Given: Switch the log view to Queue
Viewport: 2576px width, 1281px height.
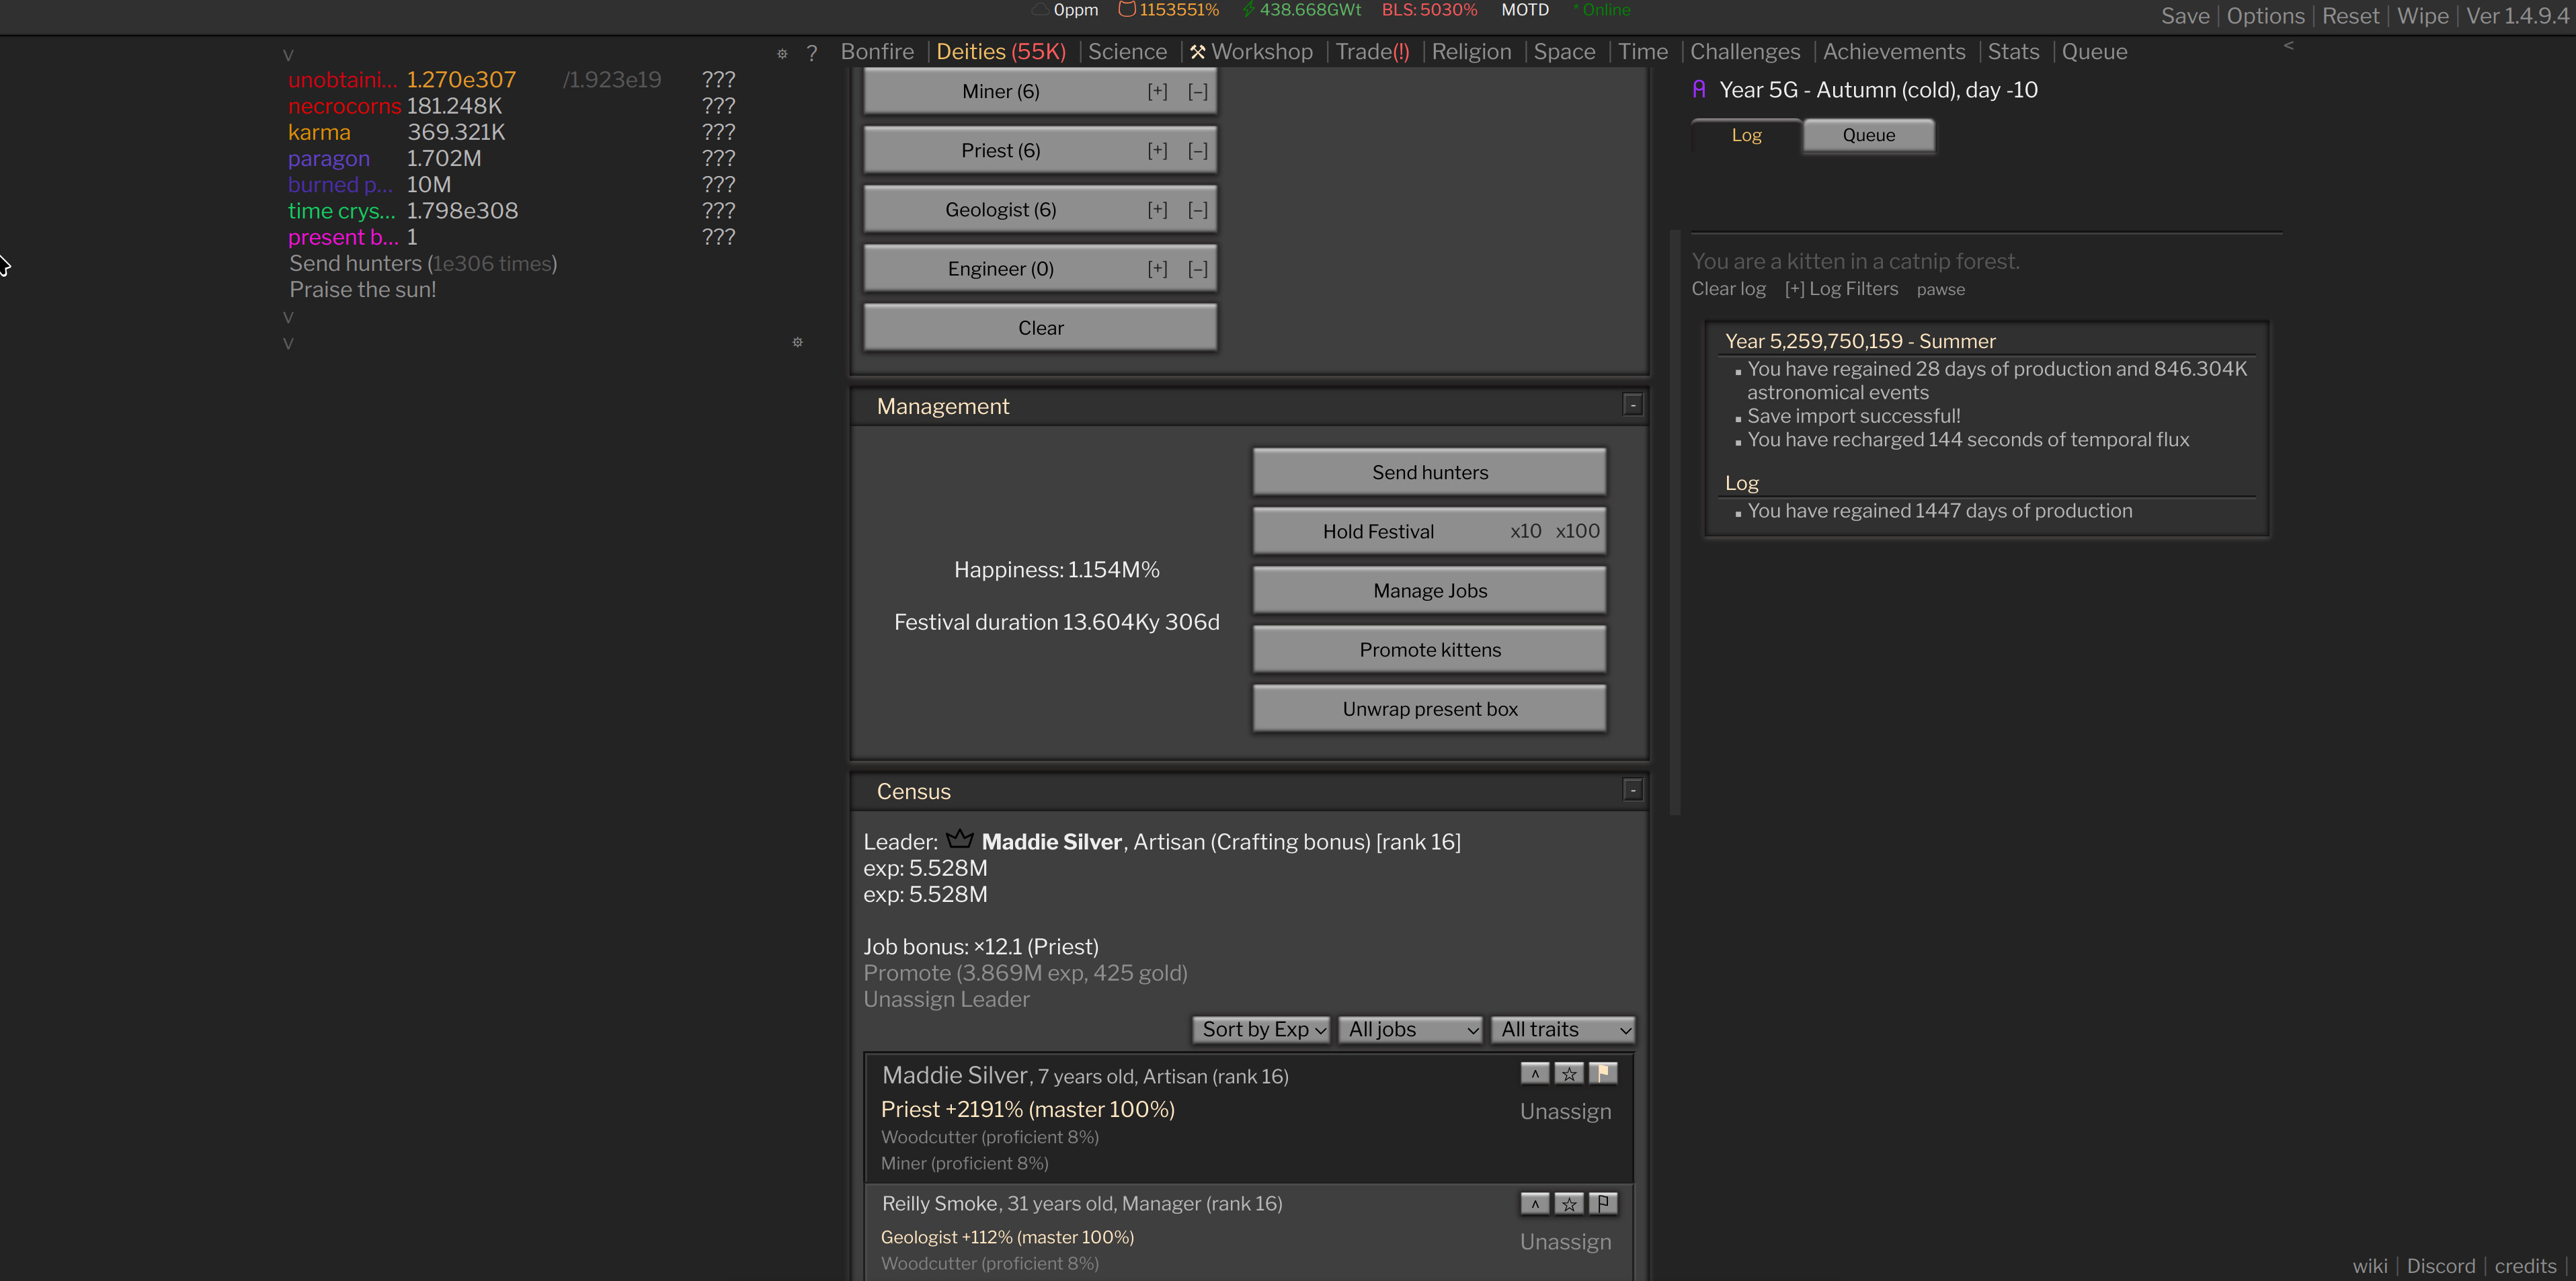Looking at the screenshot, I should pyautogui.click(x=1869, y=135).
